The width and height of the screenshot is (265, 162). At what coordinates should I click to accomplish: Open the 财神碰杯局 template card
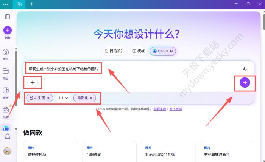tap(50, 151)
